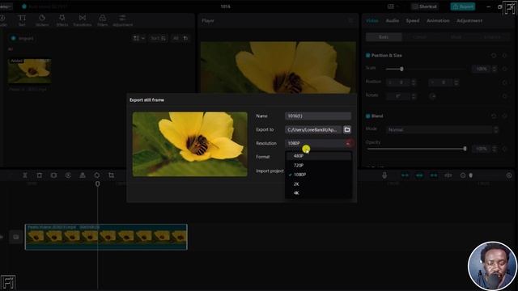The height and width of the screenshot is (291, 518).
Task: Click the All filter button
Action: pos(176,38)
